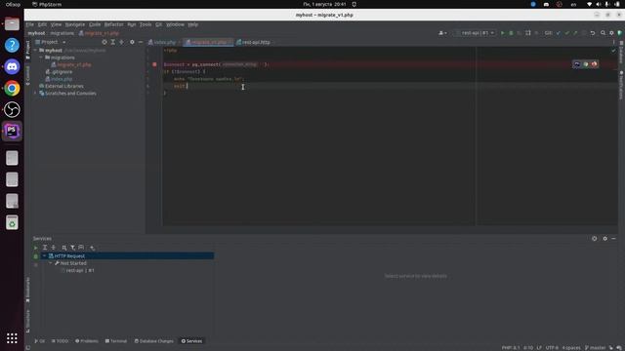Open the user account dropdown in toolbar
The width and height of the screenshot is (625, 351).
tap(442, 33)
